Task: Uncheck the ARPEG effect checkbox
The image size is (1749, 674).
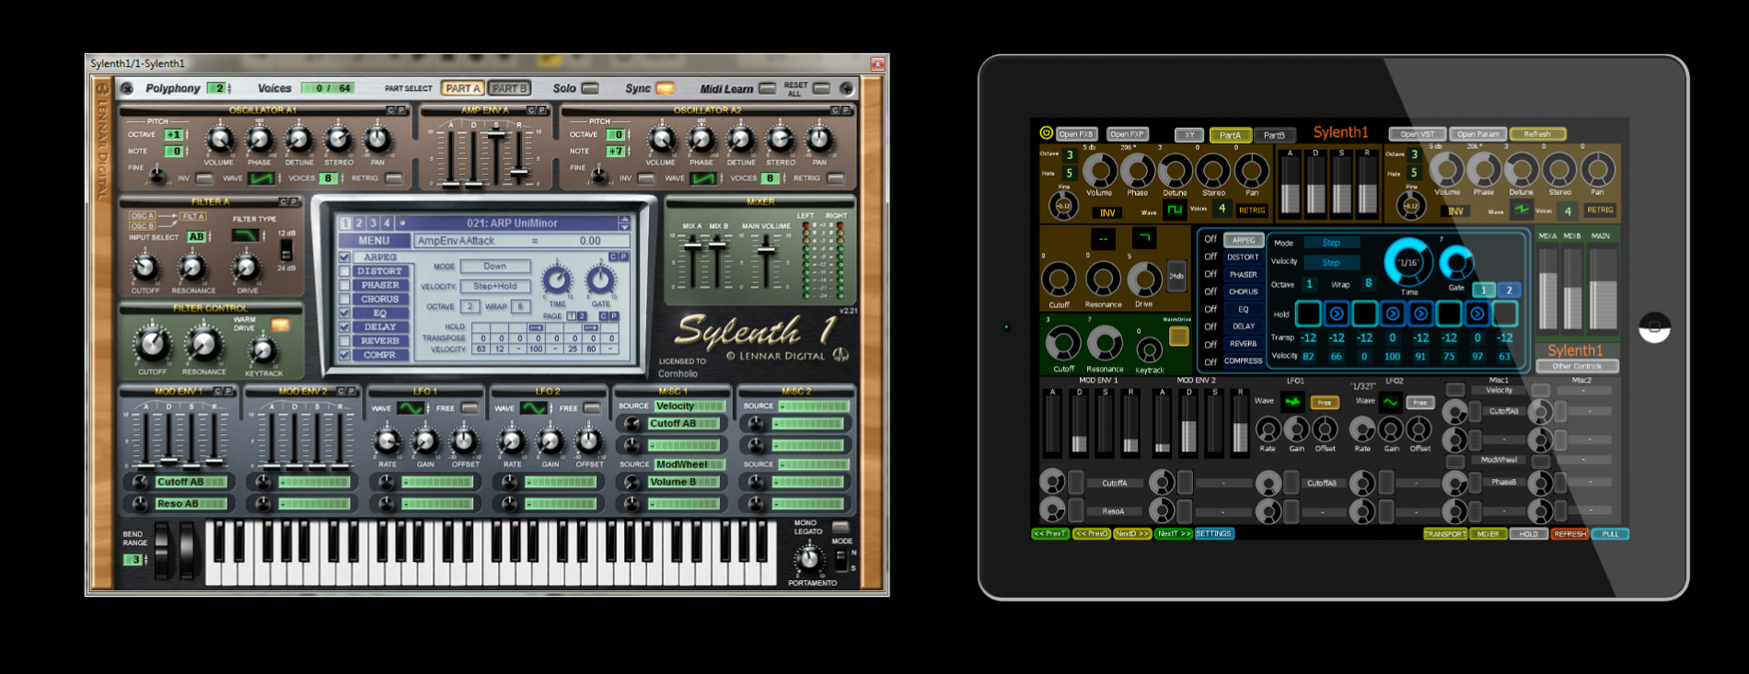Action: [x=344, y=257]
